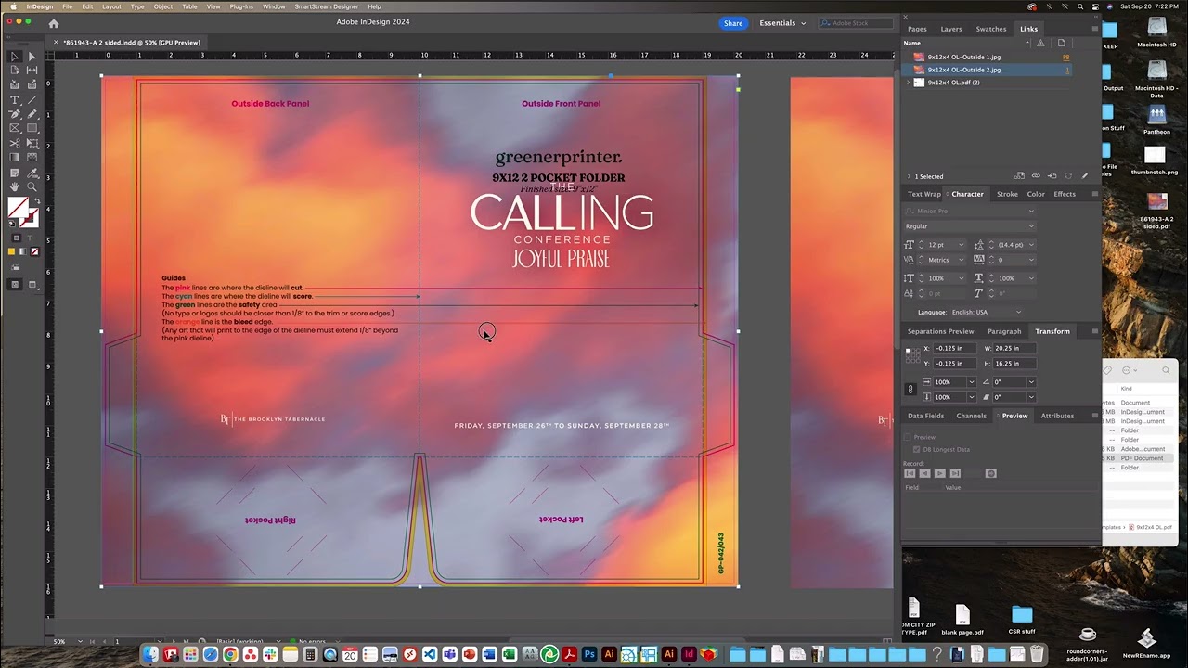Click the Width 20.25 in field
The width and height of the screenshot is (1188, 668).
tap(1014, 348)
